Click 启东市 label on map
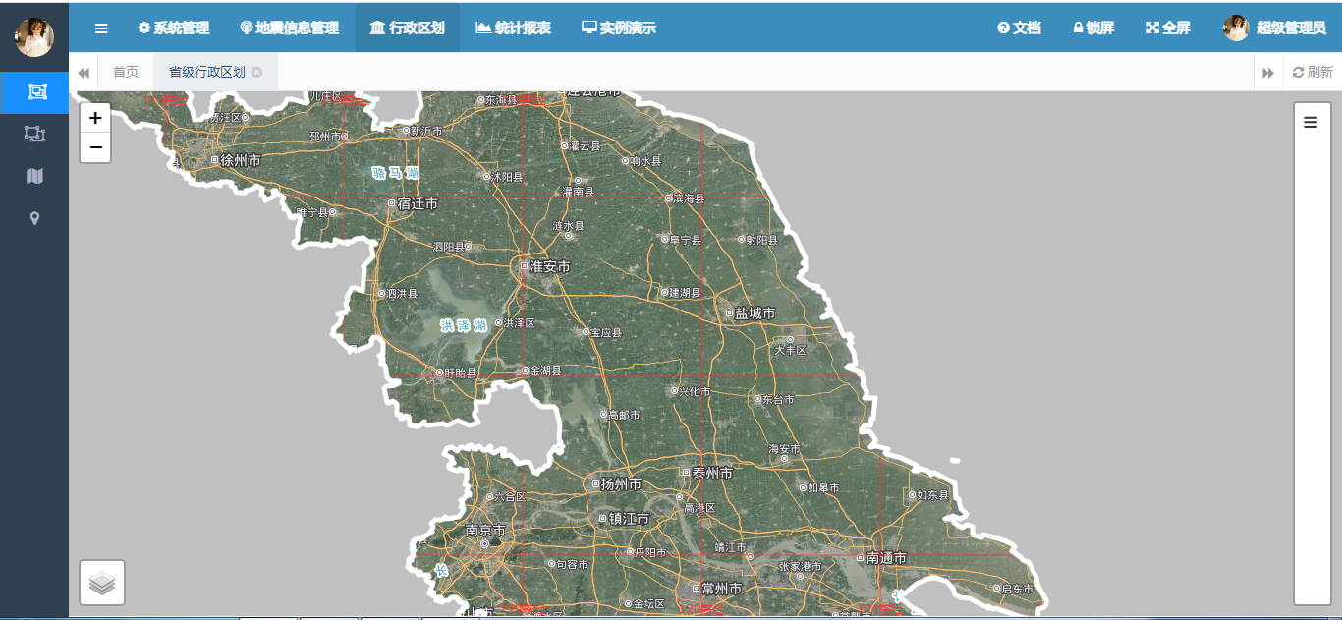Viewport: 1342px width, 620px height. 1017,590
